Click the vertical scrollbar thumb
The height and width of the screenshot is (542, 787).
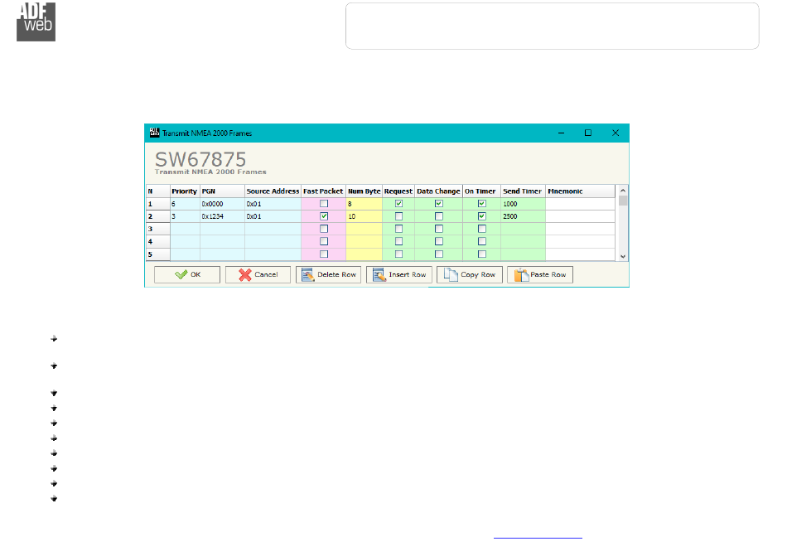(x=623, y=201)
